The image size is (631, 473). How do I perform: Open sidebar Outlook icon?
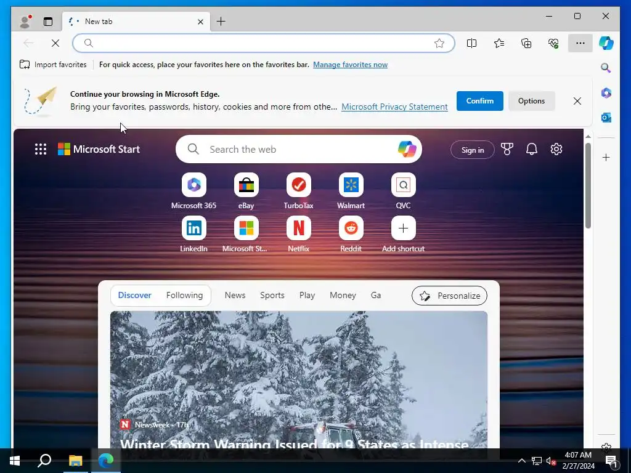pos(606,118)
